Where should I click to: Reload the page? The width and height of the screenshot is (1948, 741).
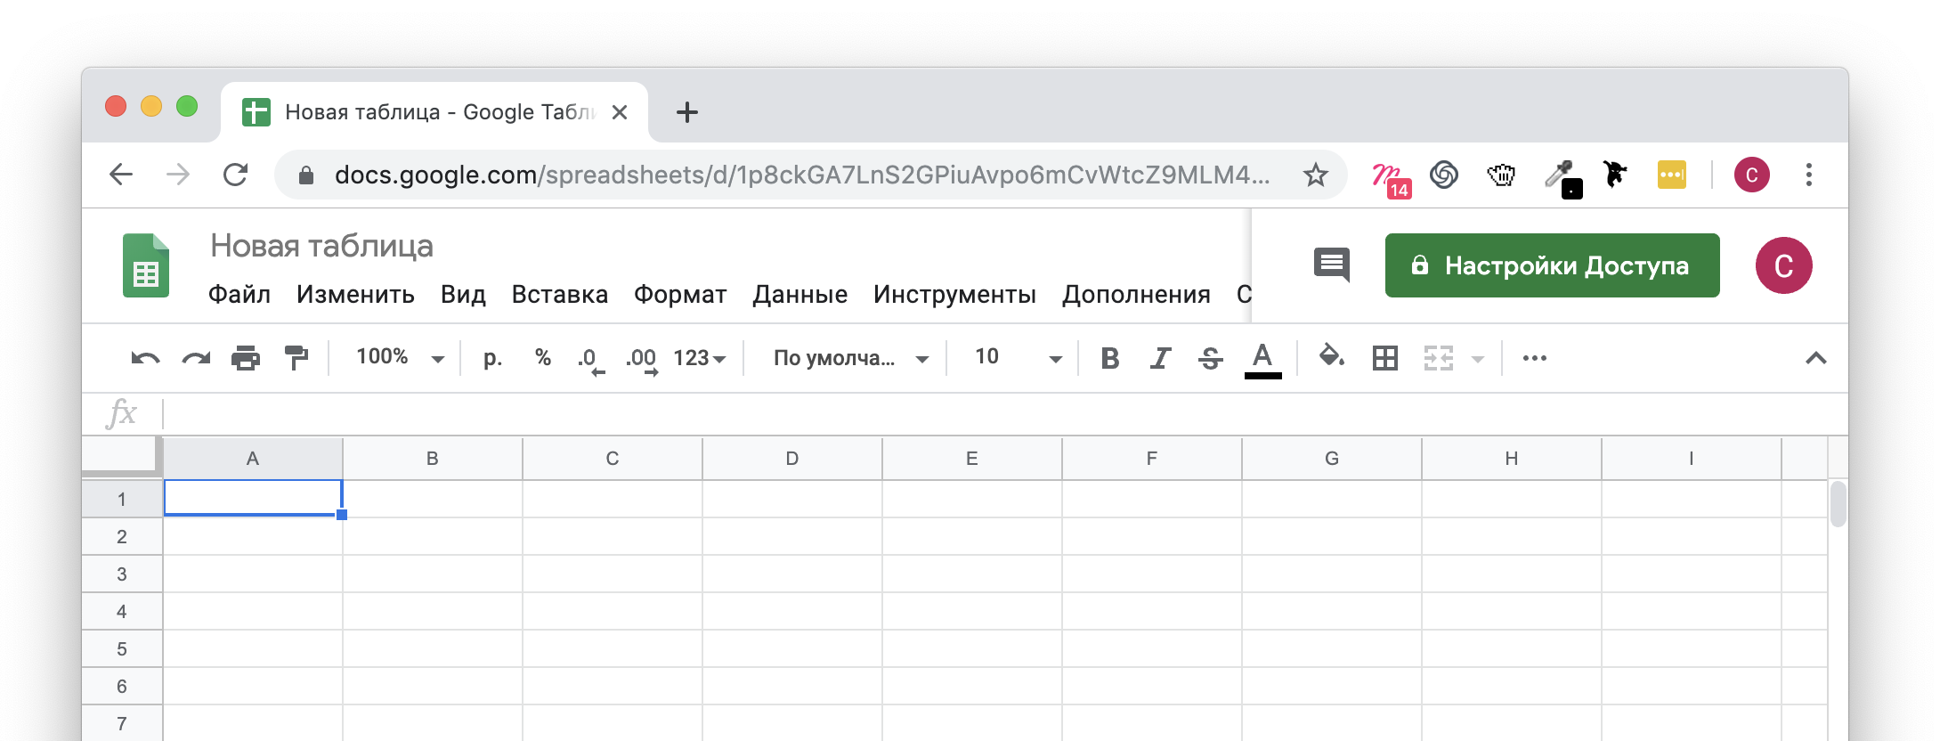tap(235, 175)
